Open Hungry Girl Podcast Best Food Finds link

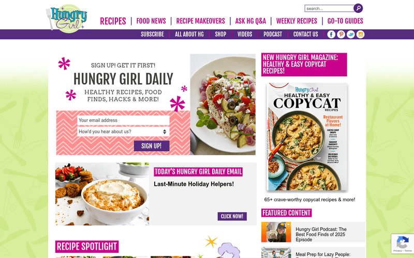point(321,234)
